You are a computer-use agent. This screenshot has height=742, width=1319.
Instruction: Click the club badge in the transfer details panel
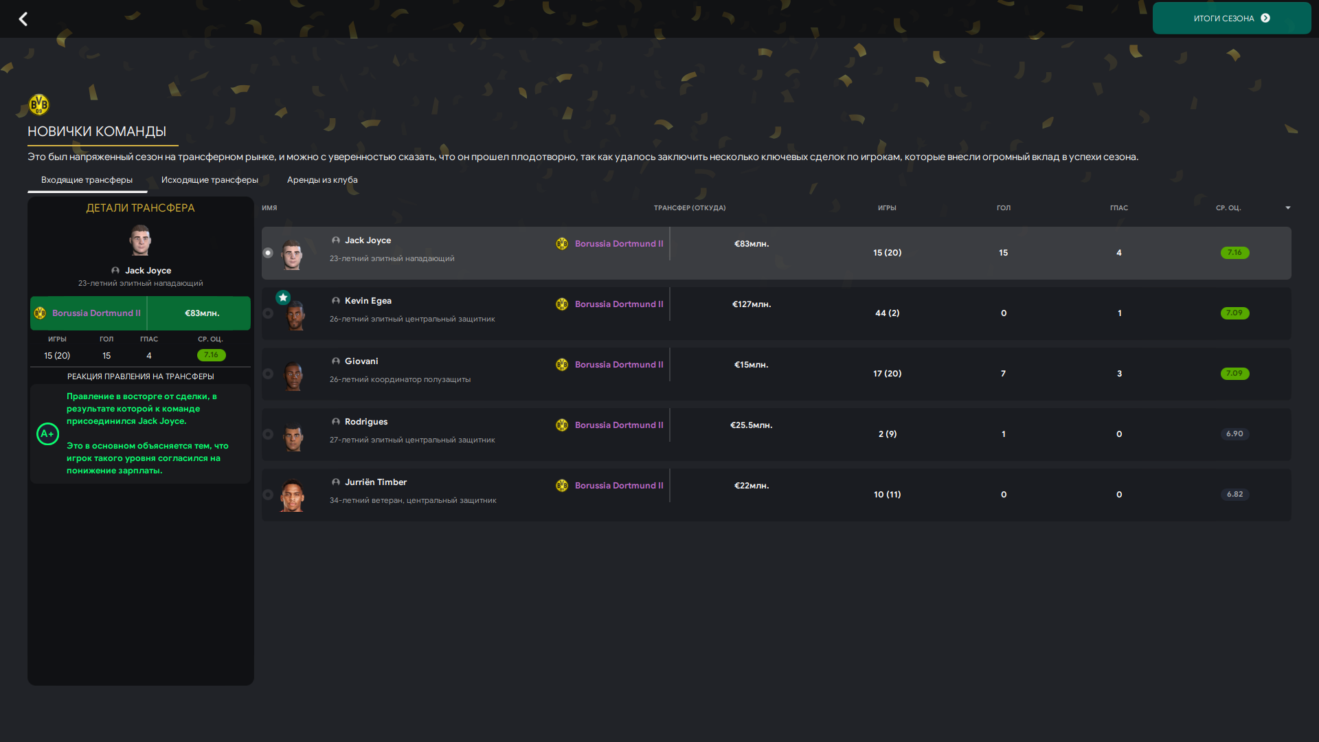[40, 313]
